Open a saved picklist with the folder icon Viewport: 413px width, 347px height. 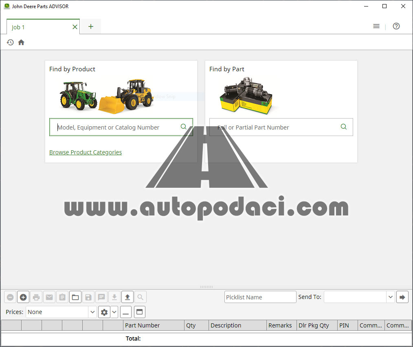[75, 297]
